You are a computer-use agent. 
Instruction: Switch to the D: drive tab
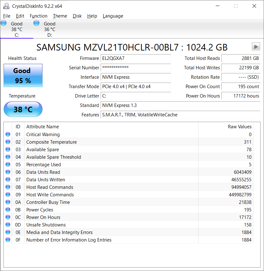point(49,29)
